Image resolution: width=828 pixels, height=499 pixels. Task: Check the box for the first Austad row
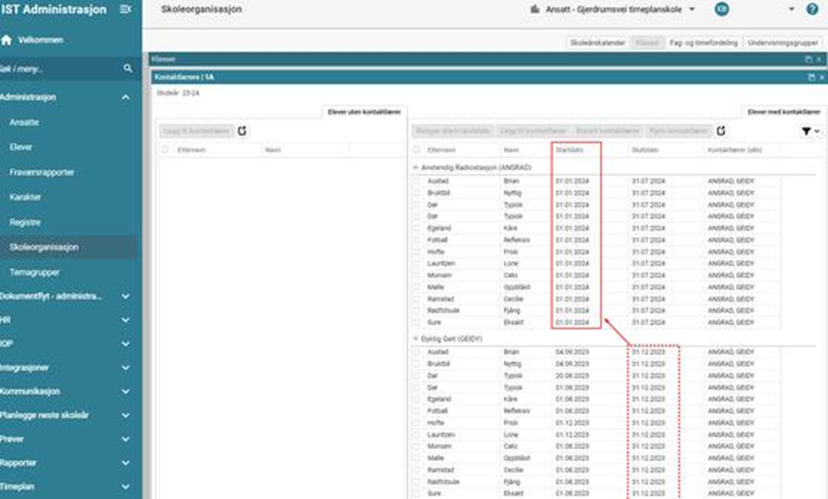coord(417,180)
